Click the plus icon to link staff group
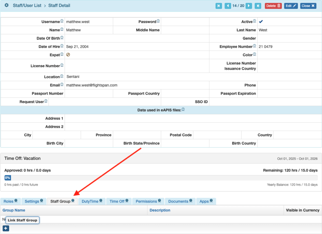The image size is (322, 234). pos(6,228)
